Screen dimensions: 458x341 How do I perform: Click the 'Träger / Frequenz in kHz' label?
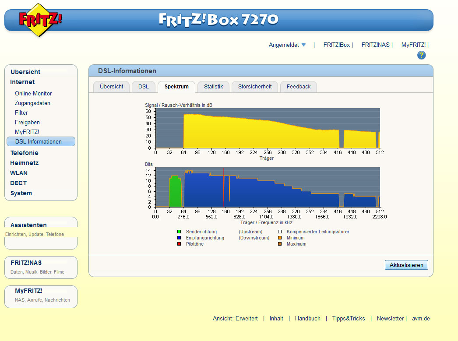(x=266, y=222)
